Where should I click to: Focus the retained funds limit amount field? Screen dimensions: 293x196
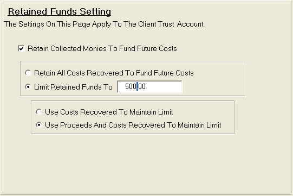coord(149,86)
